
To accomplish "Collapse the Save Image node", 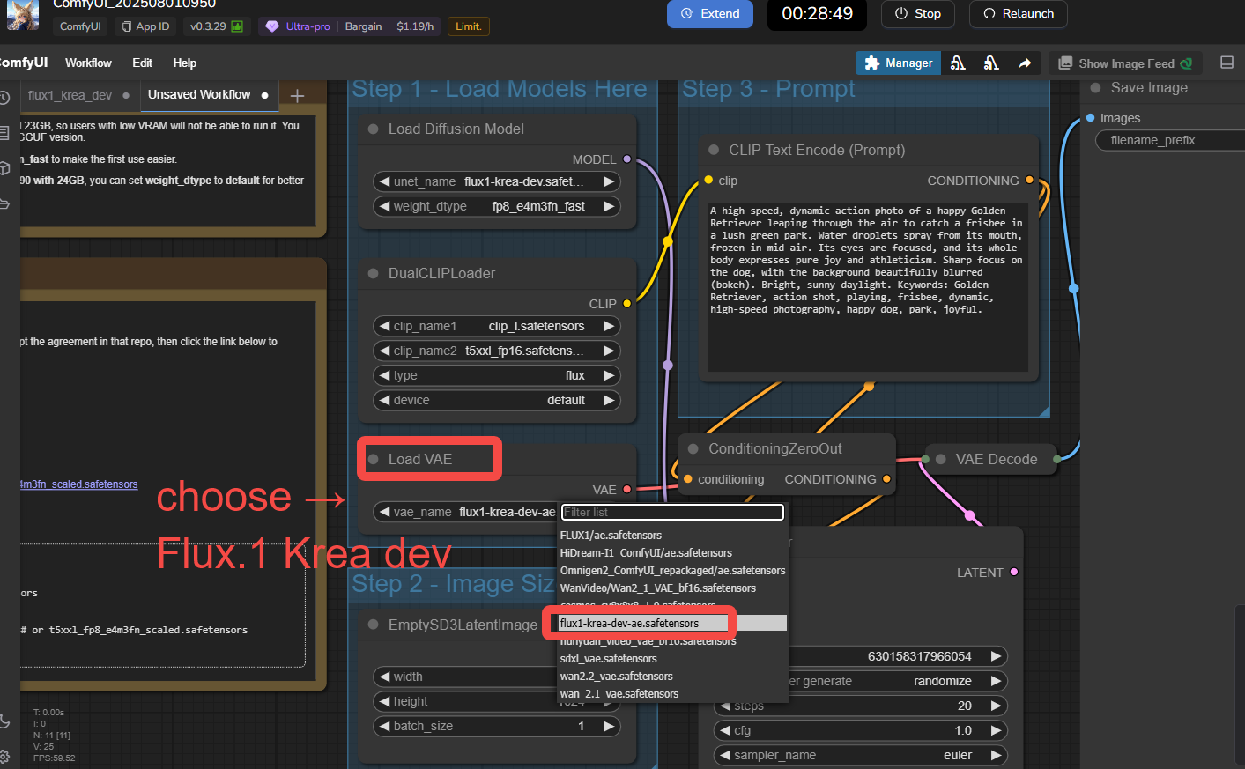I will coord(1095,87).
